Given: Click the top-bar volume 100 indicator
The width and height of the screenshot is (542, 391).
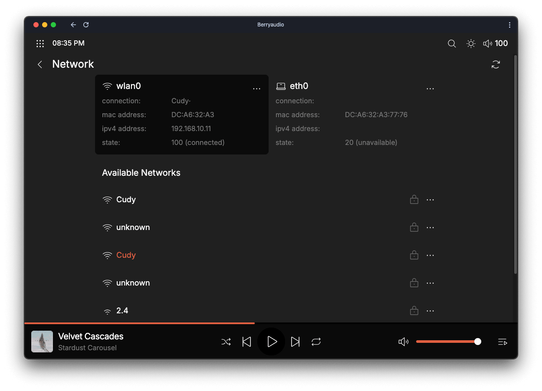Looking at the screenshot, I should pos(495,43).
